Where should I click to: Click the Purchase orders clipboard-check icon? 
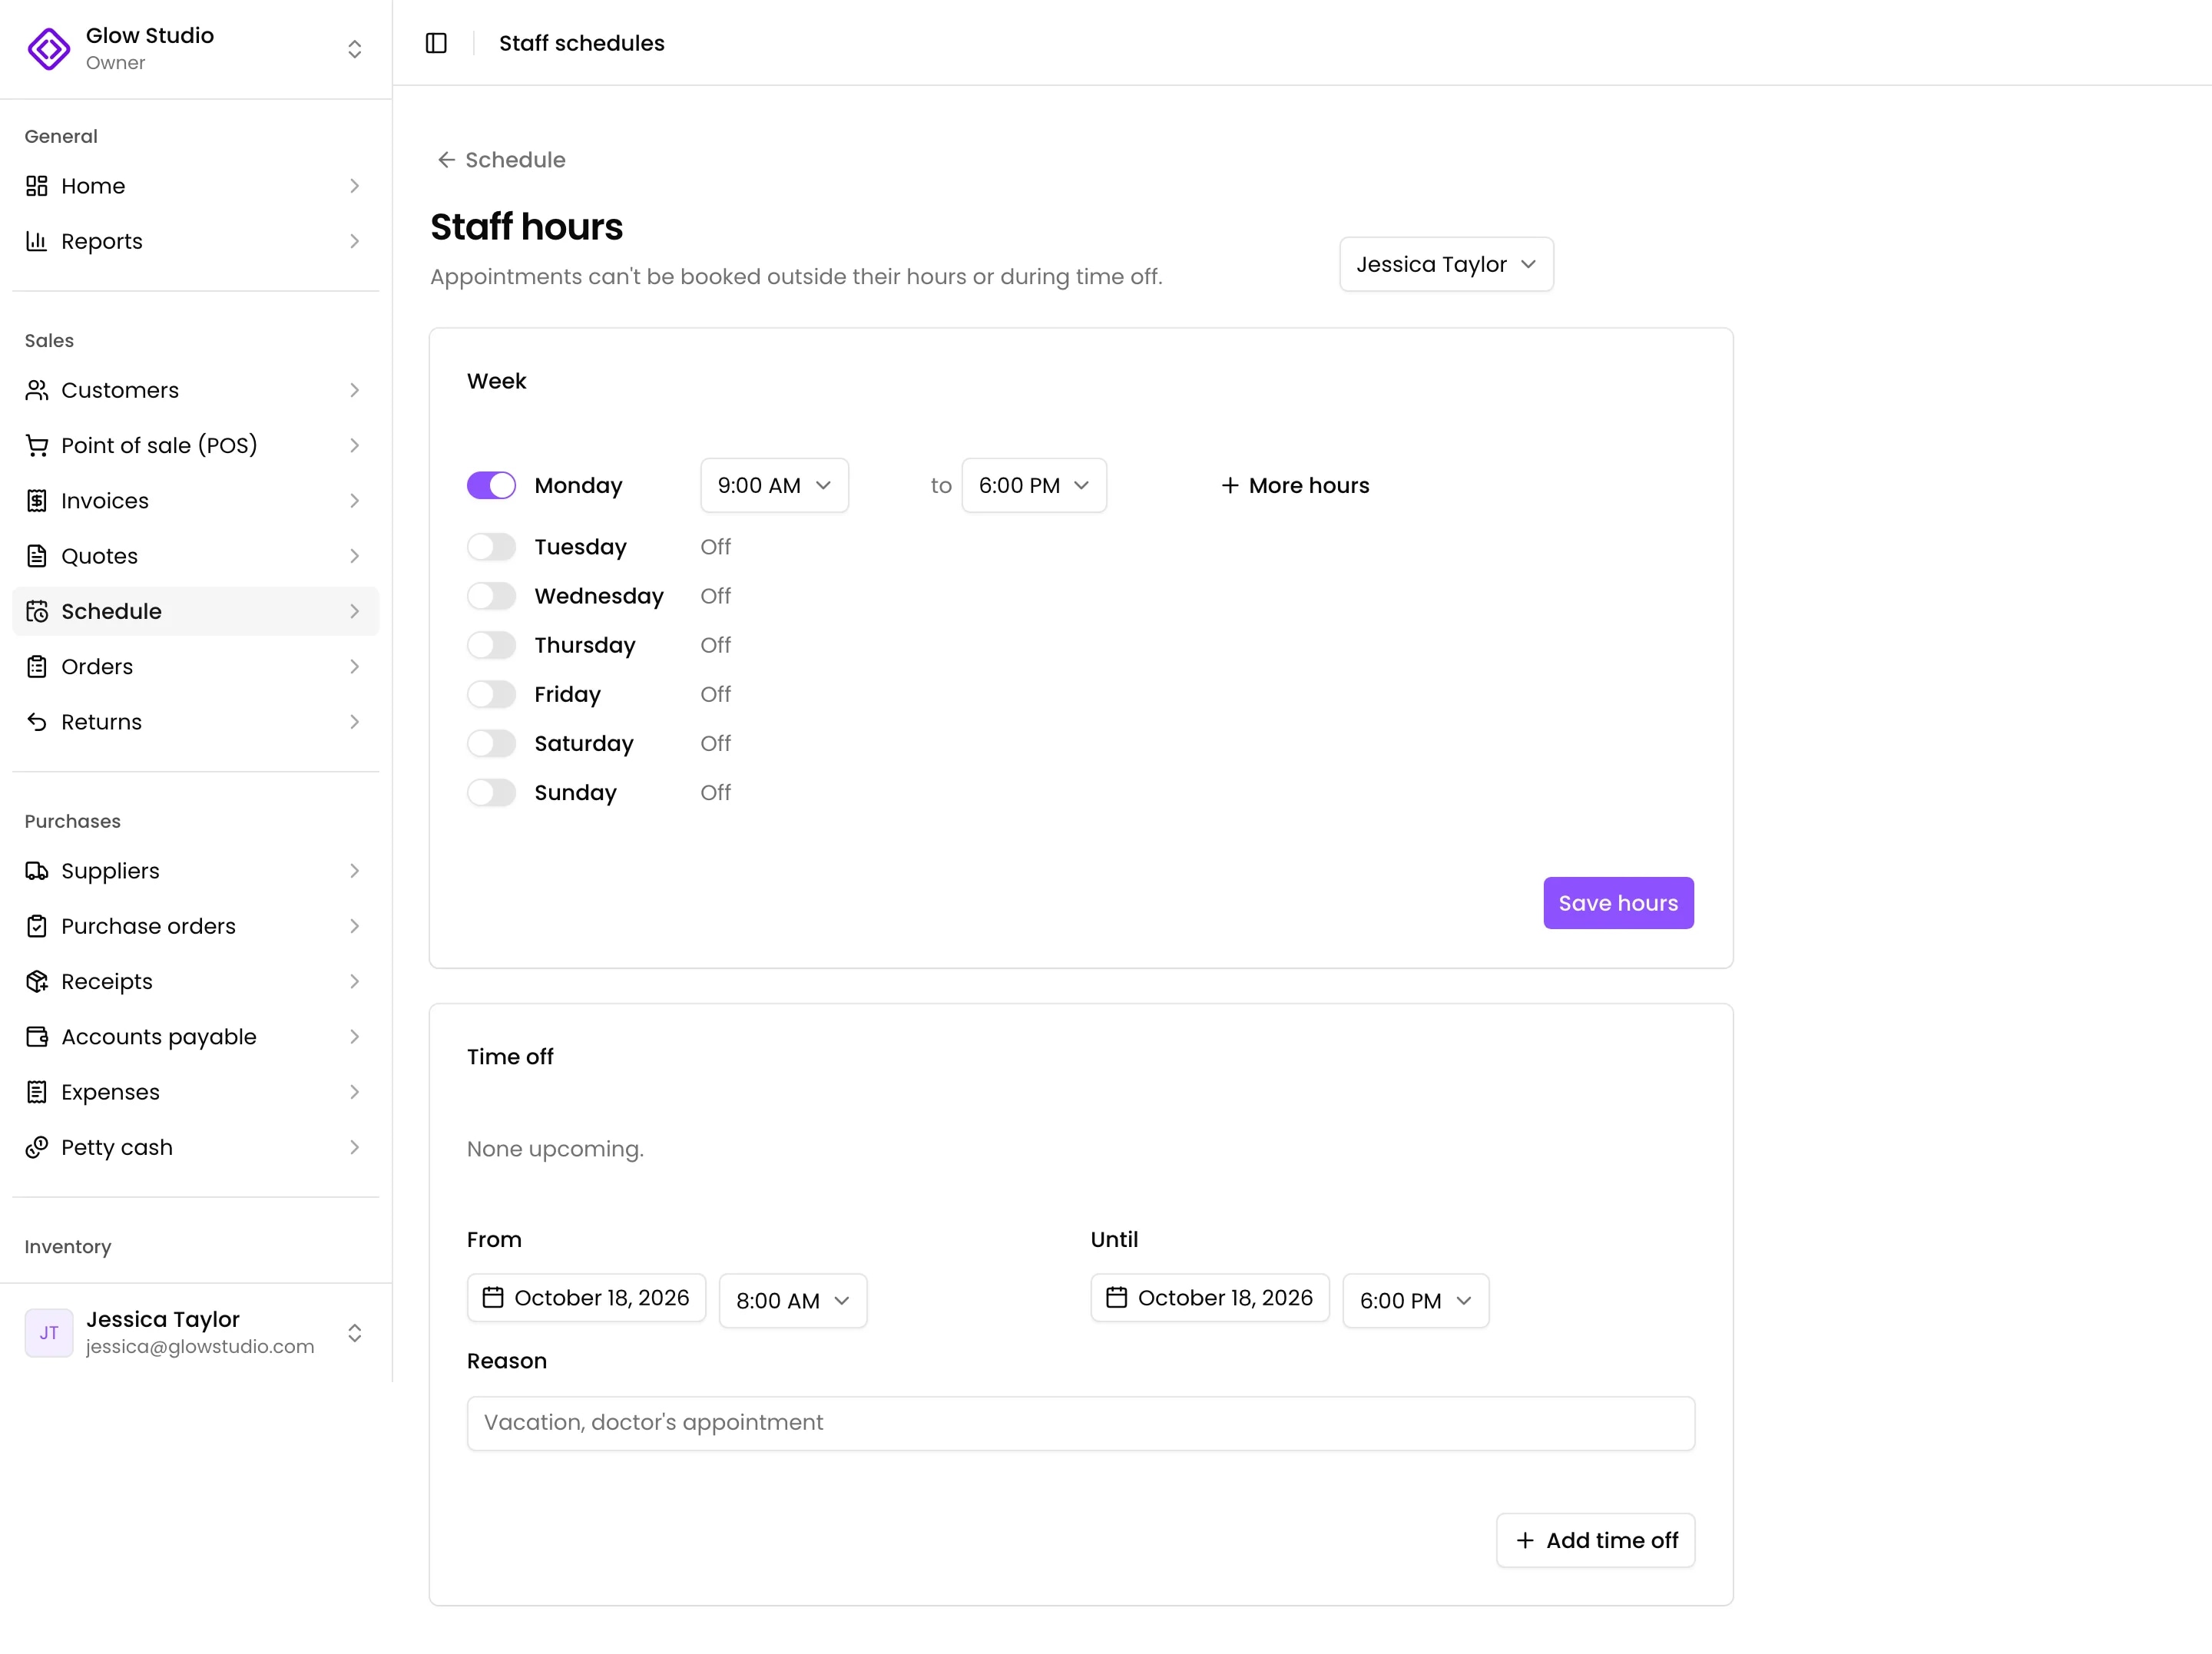[x=37, y=926]
